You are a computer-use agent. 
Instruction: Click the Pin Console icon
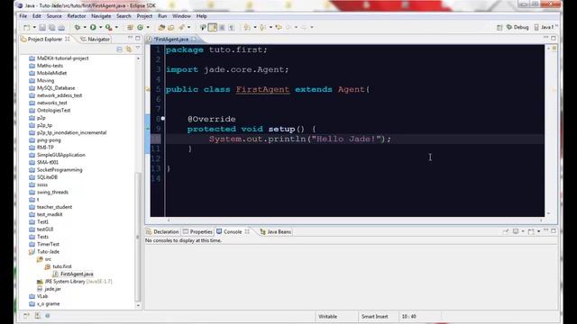506,231
